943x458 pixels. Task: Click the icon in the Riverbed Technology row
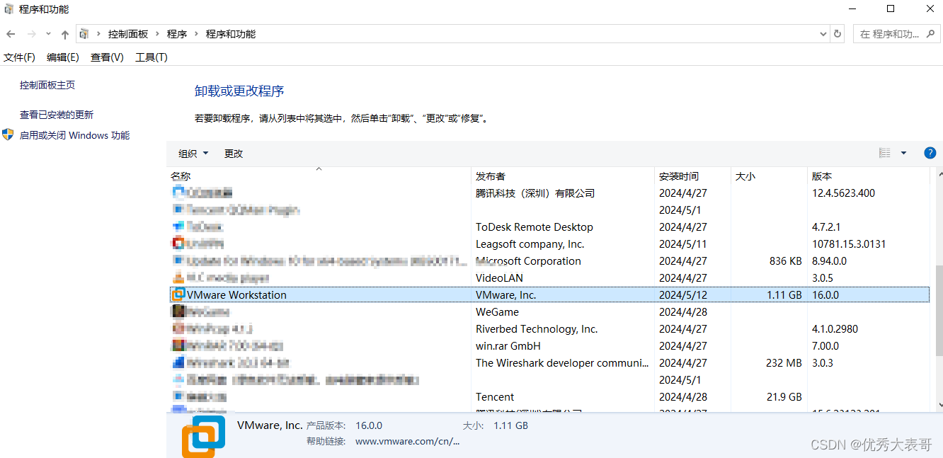pos(178,328)
